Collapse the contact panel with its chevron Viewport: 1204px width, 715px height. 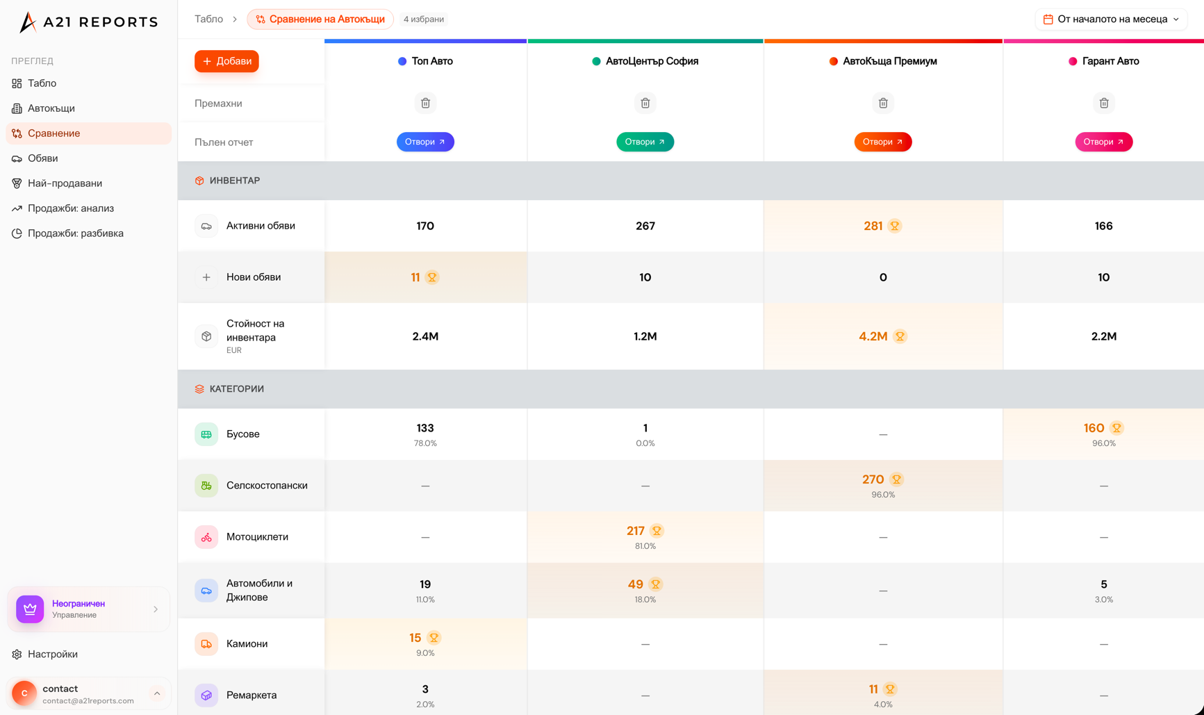coord(156,693)
